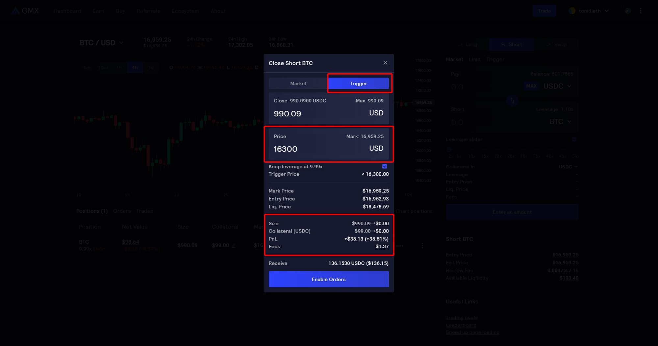Open the BTC position three-dot menu

(422, 246)
